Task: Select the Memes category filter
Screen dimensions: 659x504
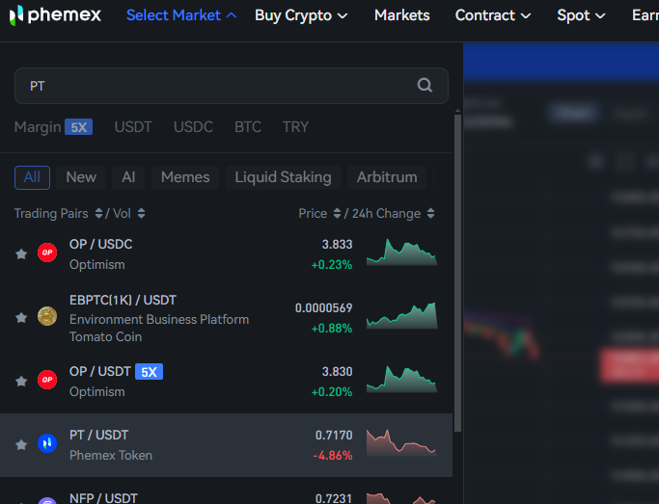Action: 185,177
